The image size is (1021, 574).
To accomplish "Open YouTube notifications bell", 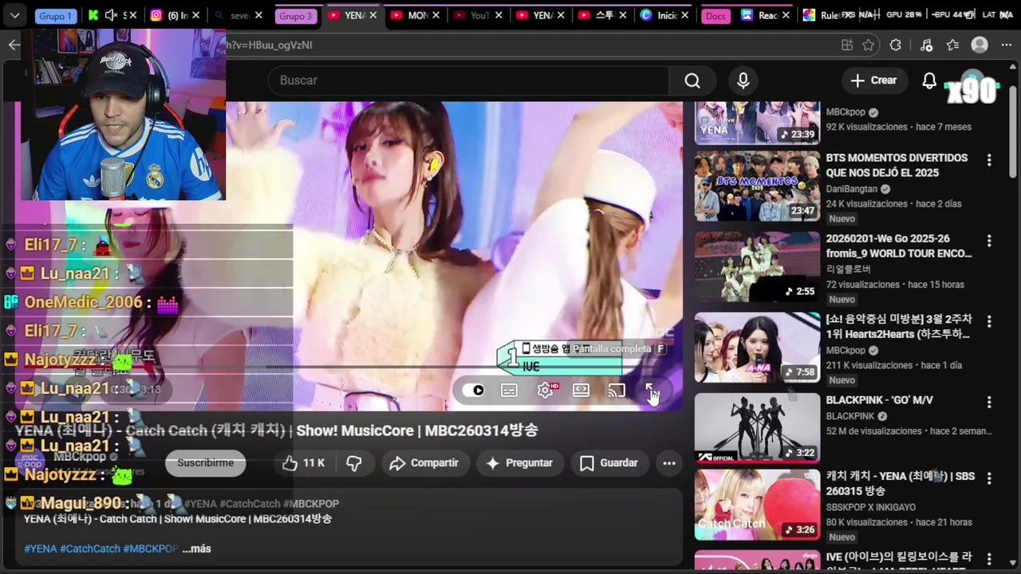I will [x=929, y=81].
